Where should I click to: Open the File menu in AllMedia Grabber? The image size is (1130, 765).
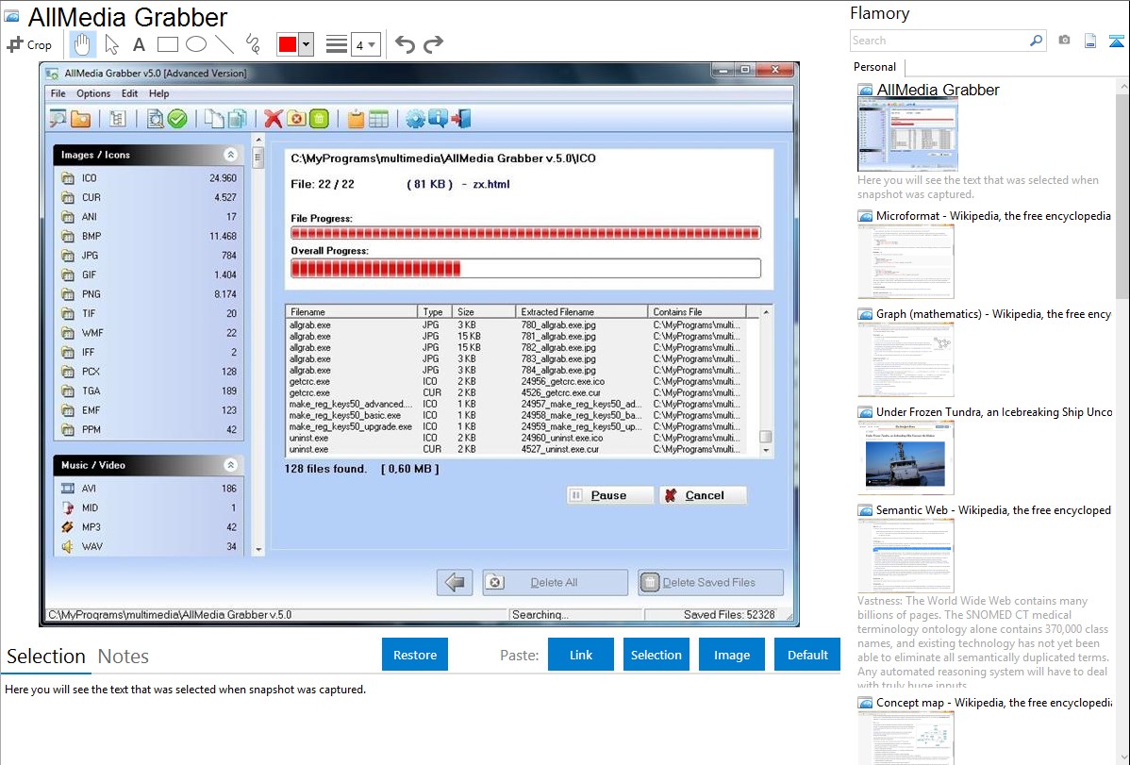[58, 93]
